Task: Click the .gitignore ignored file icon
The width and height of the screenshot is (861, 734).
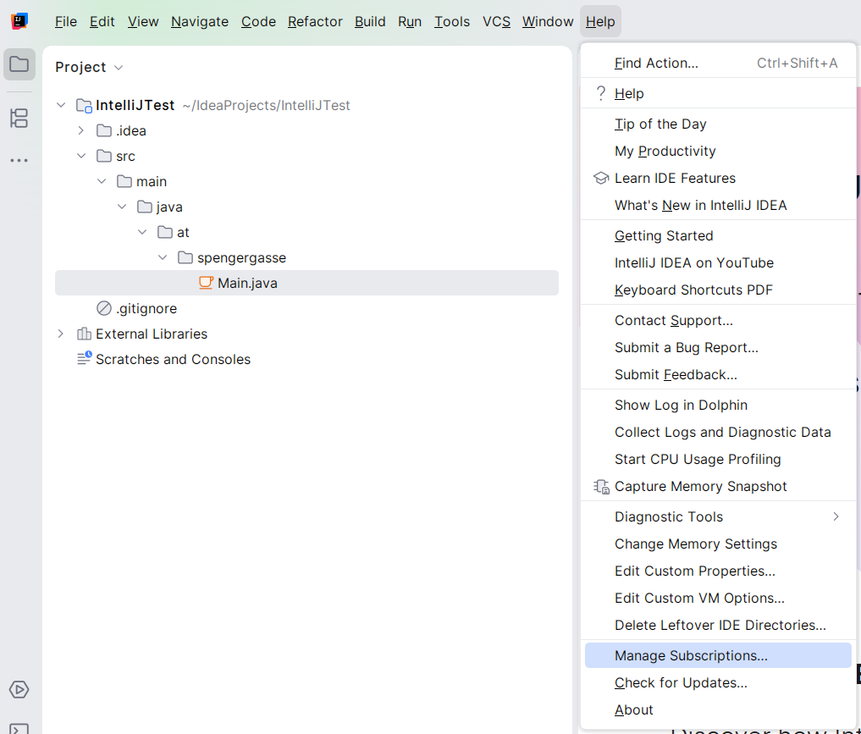Action: (104, 308)
